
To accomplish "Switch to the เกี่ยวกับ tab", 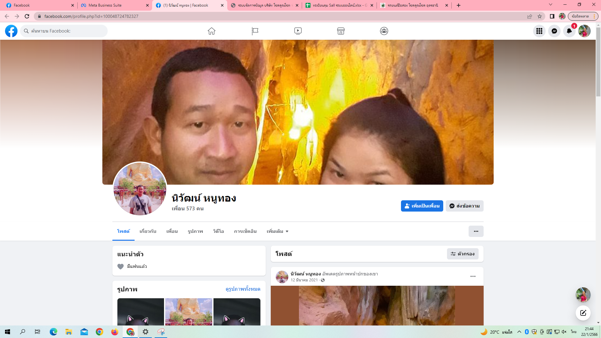I will click(x=148, y=231).
